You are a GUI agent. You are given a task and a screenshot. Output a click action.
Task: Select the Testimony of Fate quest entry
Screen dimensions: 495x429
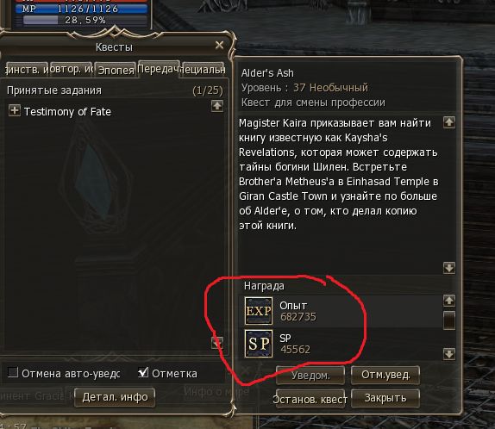(x=67, y=112)
